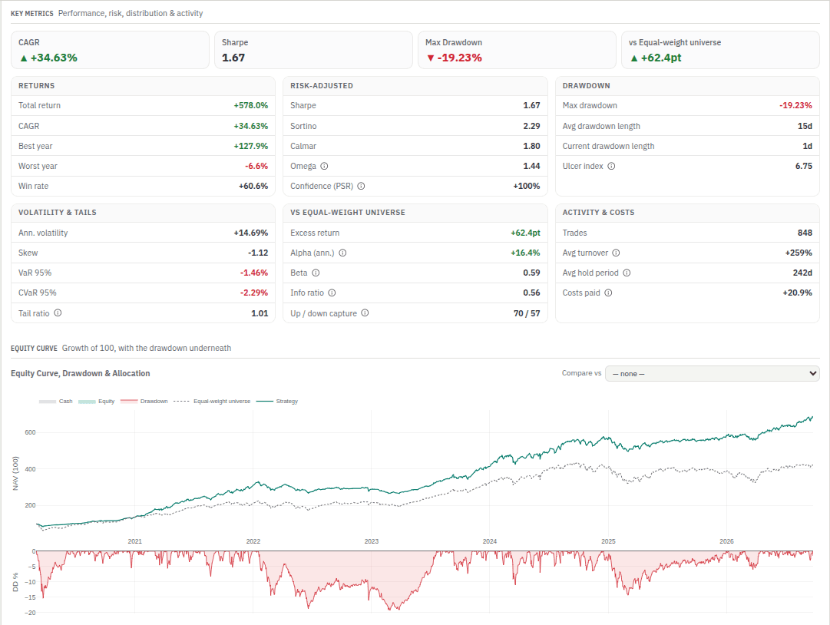Click the Win rate value +60.6%
830x625 pixels.
[253, 187]
